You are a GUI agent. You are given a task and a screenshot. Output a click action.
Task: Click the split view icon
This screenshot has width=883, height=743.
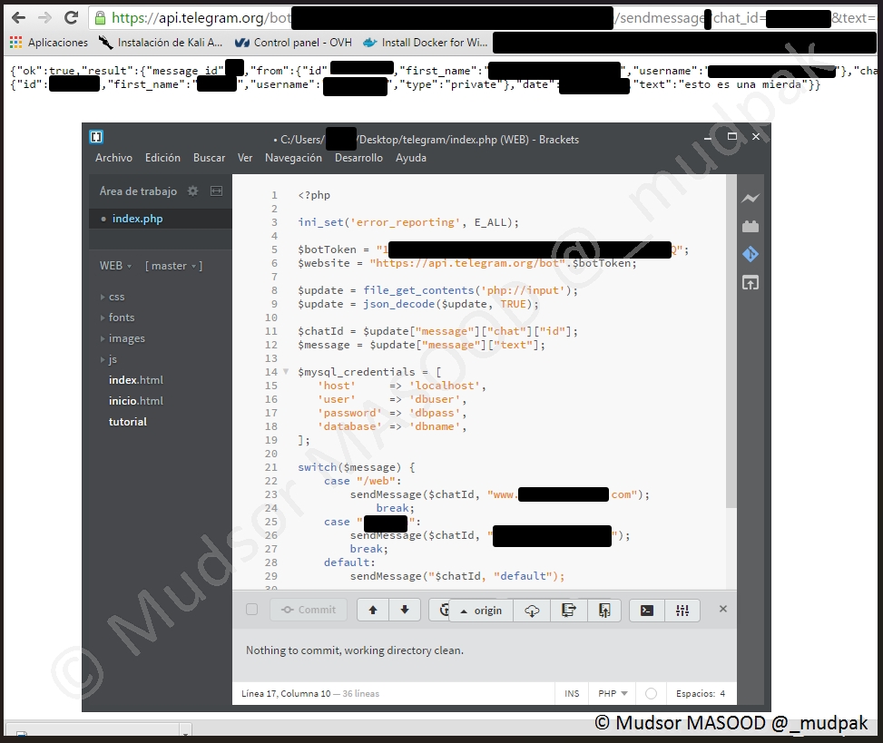216,191
